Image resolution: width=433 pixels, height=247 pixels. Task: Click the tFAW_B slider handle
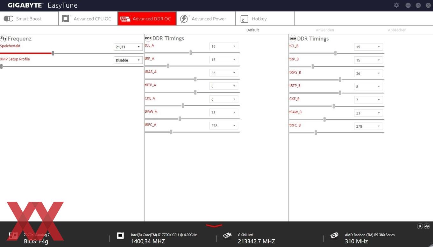pos(324,119)
